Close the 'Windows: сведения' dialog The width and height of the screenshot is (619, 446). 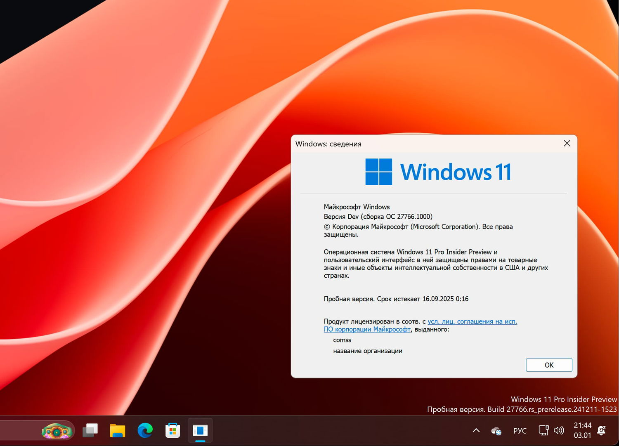(567, 144)
